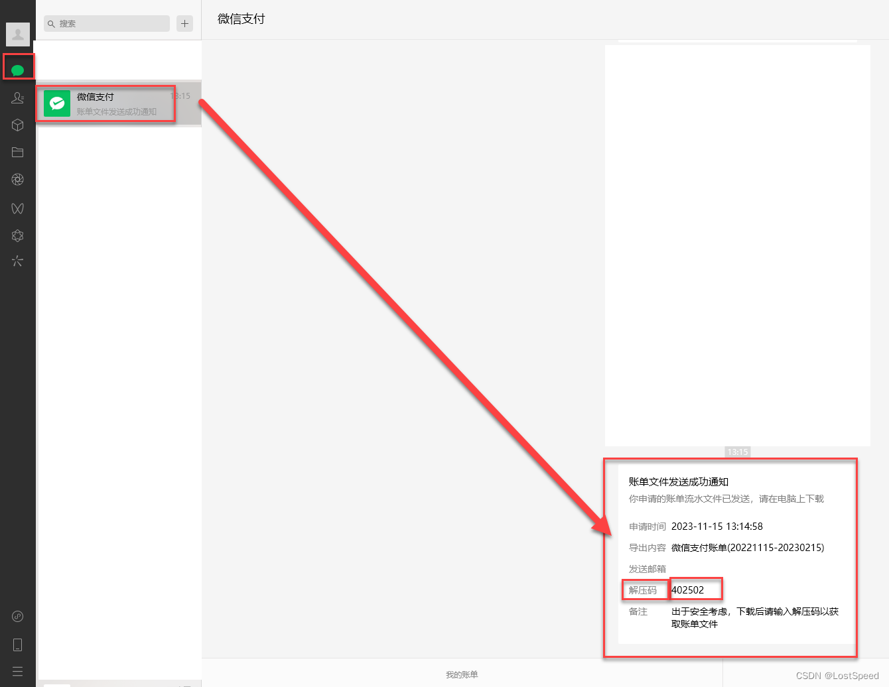Click the 微信支付 chat title in the header

point(241,19)
